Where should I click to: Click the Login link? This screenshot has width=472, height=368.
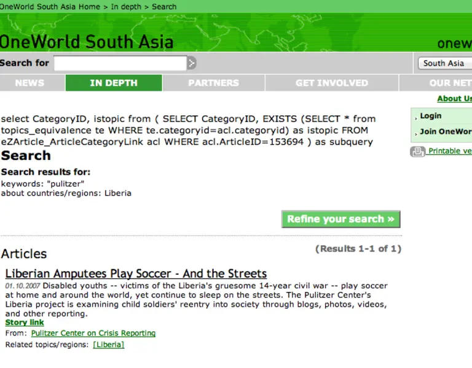click(x=431, y=116)
